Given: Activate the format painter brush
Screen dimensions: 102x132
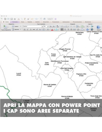Looking at the screenshot, I should coord(28,19).
